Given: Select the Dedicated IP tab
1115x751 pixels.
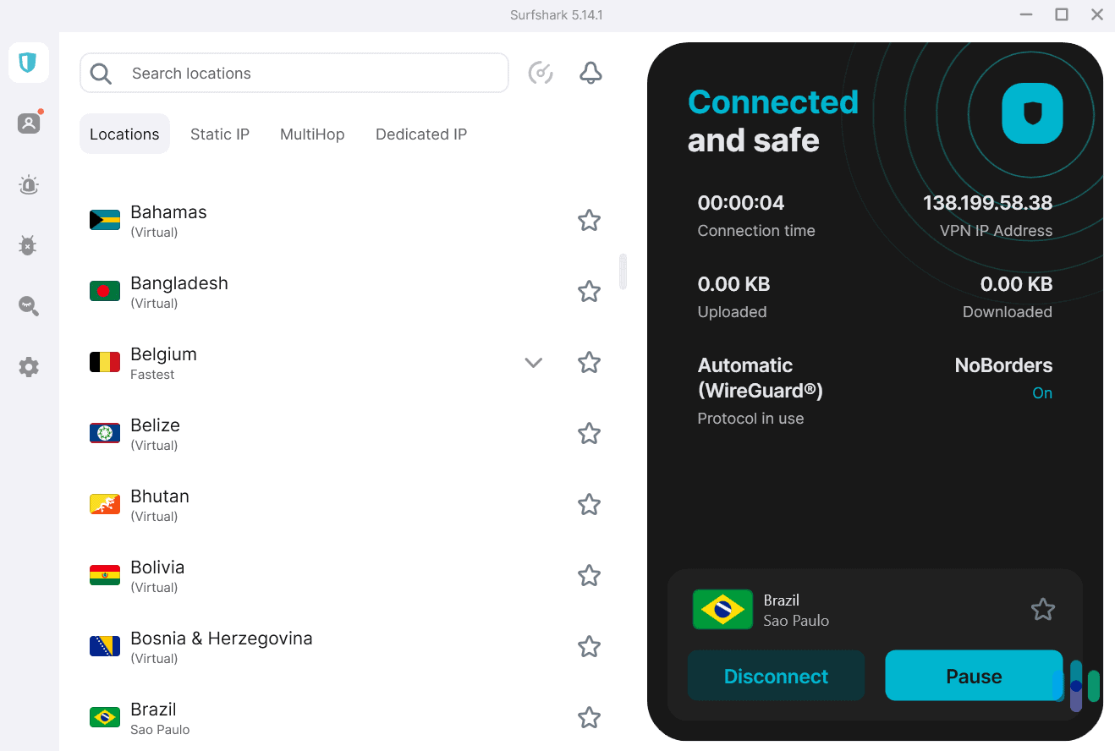Looking at the screenshot, I should point(420,134).
